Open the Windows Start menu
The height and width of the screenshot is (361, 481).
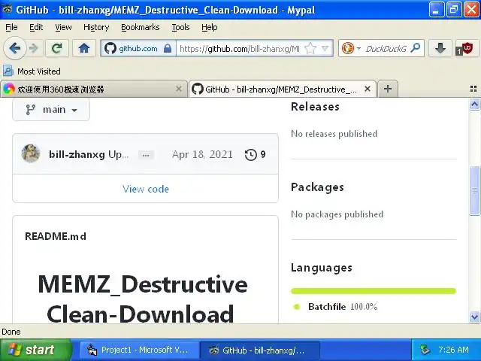pyautogui.click(x=35, y=350)
